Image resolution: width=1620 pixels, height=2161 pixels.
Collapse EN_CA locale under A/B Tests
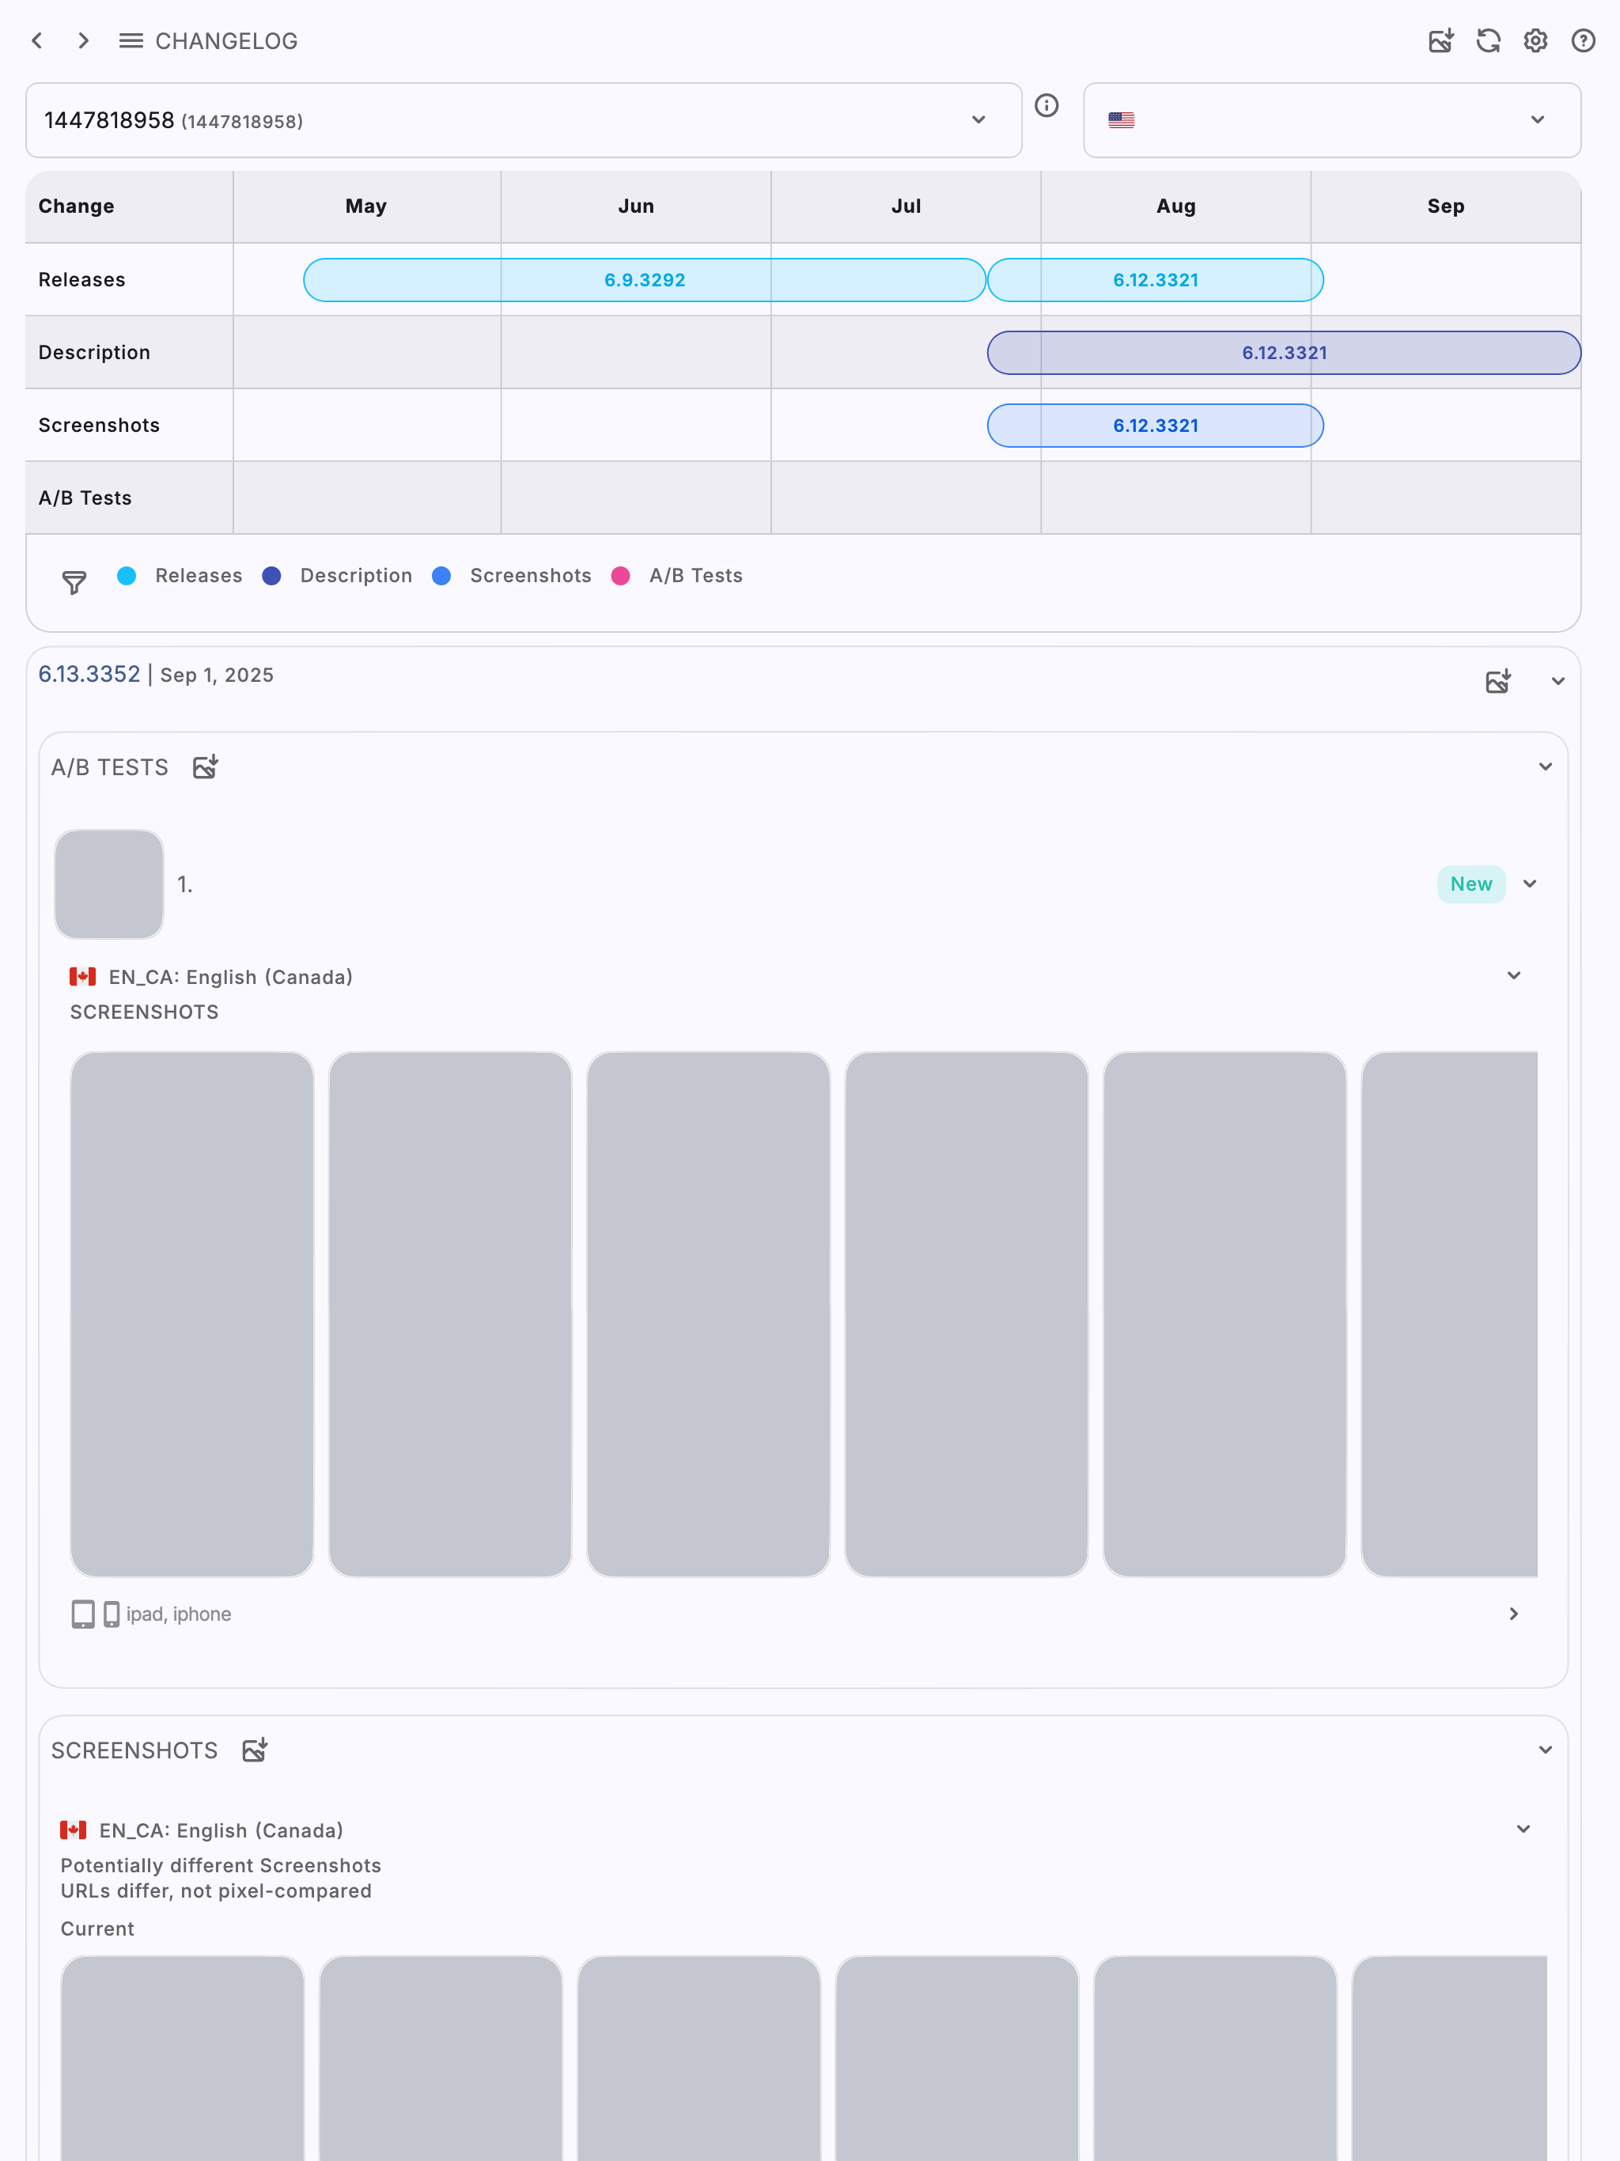(x=1513, y=976)
